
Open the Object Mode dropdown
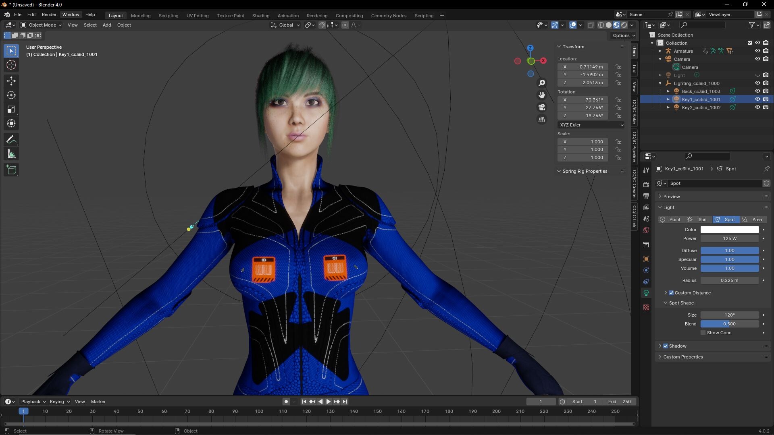pos(41,25)
